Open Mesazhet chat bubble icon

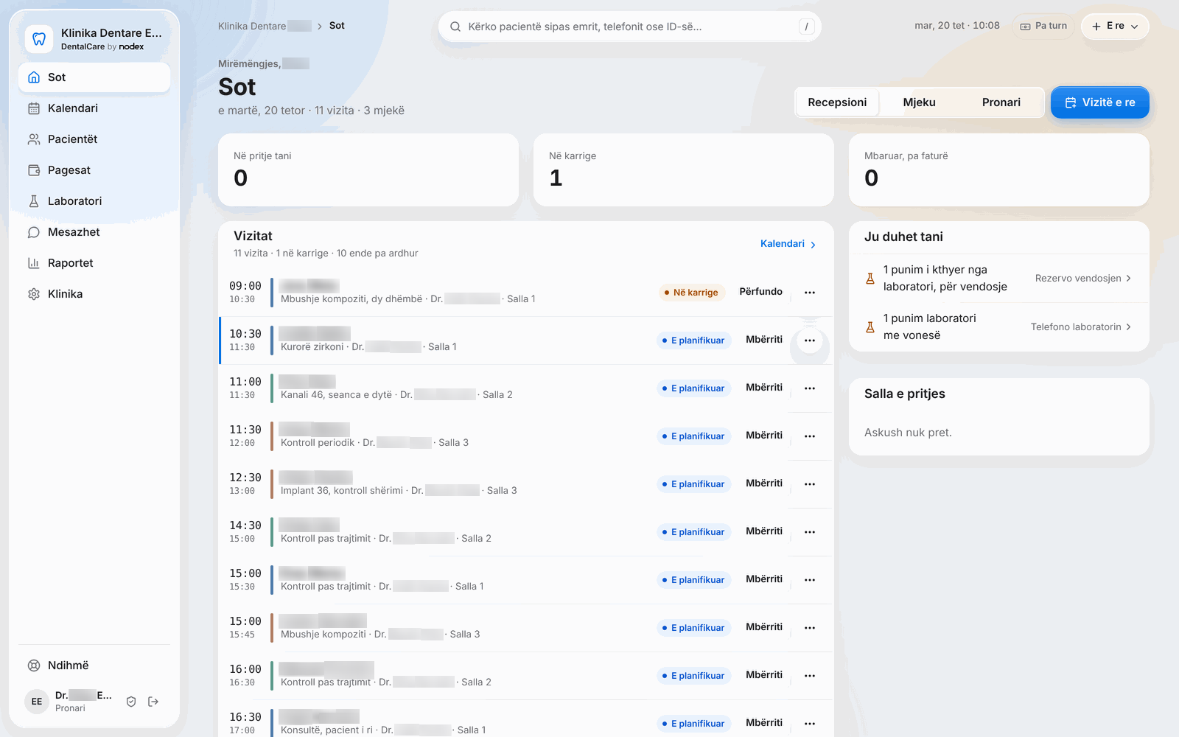tap(34, 232)
